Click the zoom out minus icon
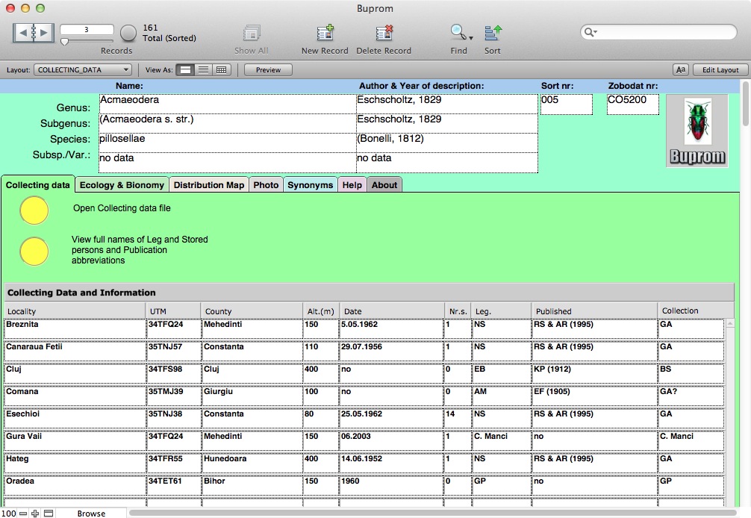 [23, 514]
